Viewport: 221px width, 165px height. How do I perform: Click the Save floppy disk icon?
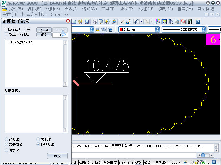coord(86,22)
